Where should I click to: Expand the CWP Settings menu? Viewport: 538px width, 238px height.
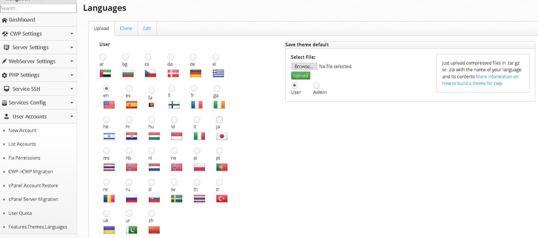(x=38, y=34)
